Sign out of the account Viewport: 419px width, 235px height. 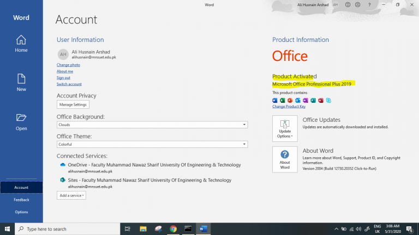coord(63,78)
